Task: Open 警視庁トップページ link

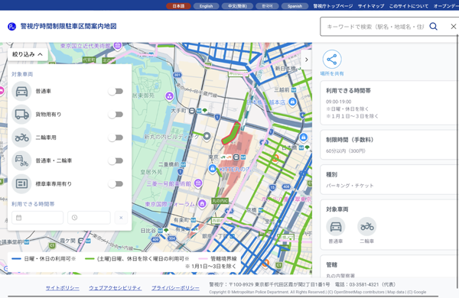Action: (x=333, y=6)
